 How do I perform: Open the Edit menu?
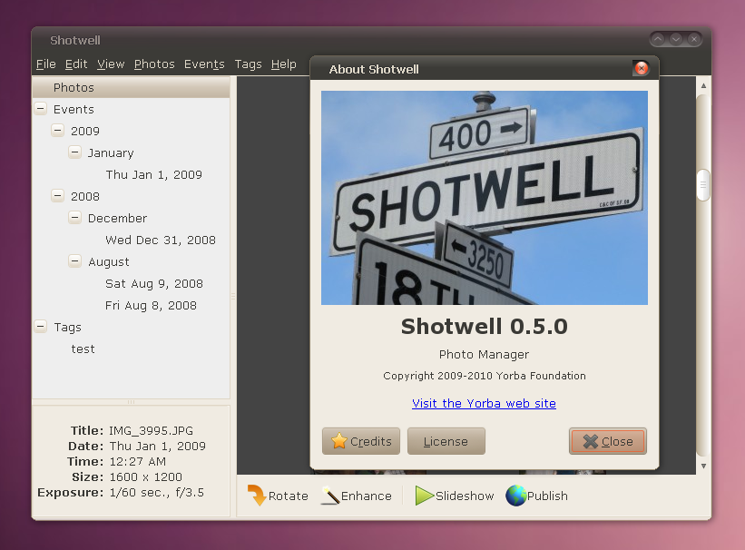pos(76,64)
